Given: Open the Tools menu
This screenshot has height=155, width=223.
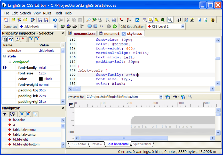Looking at the screenshot, I should click(x=58, y=13).
